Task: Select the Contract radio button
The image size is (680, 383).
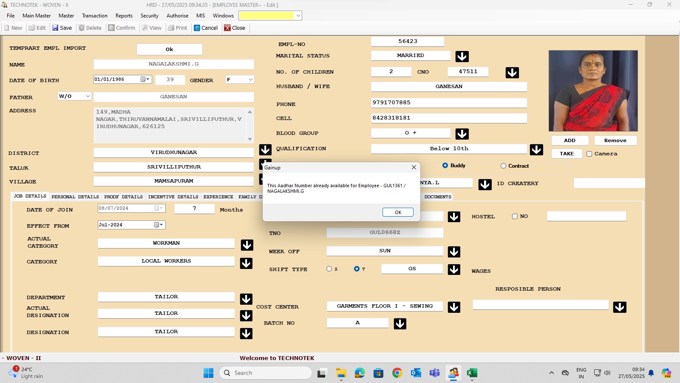Action: coord(503,166)
